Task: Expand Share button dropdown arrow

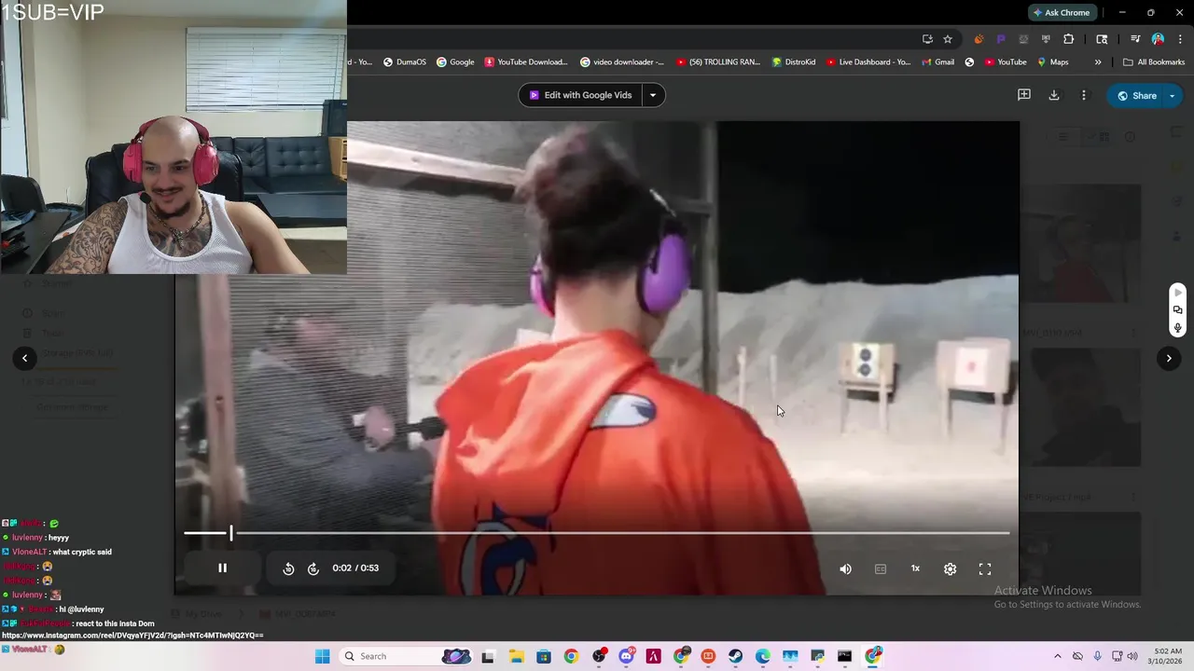Action: tap(1173, 95)
